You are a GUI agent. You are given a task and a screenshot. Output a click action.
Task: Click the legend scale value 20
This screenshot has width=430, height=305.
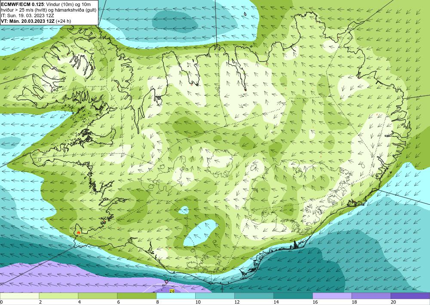(393, 302)
